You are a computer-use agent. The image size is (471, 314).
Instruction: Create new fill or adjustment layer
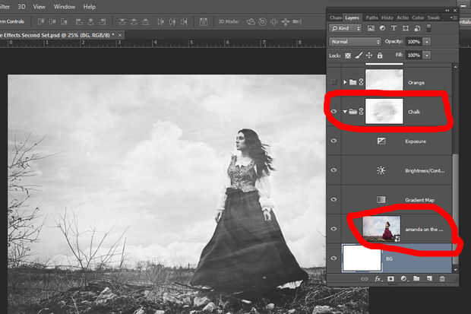(x=403, y=279)
